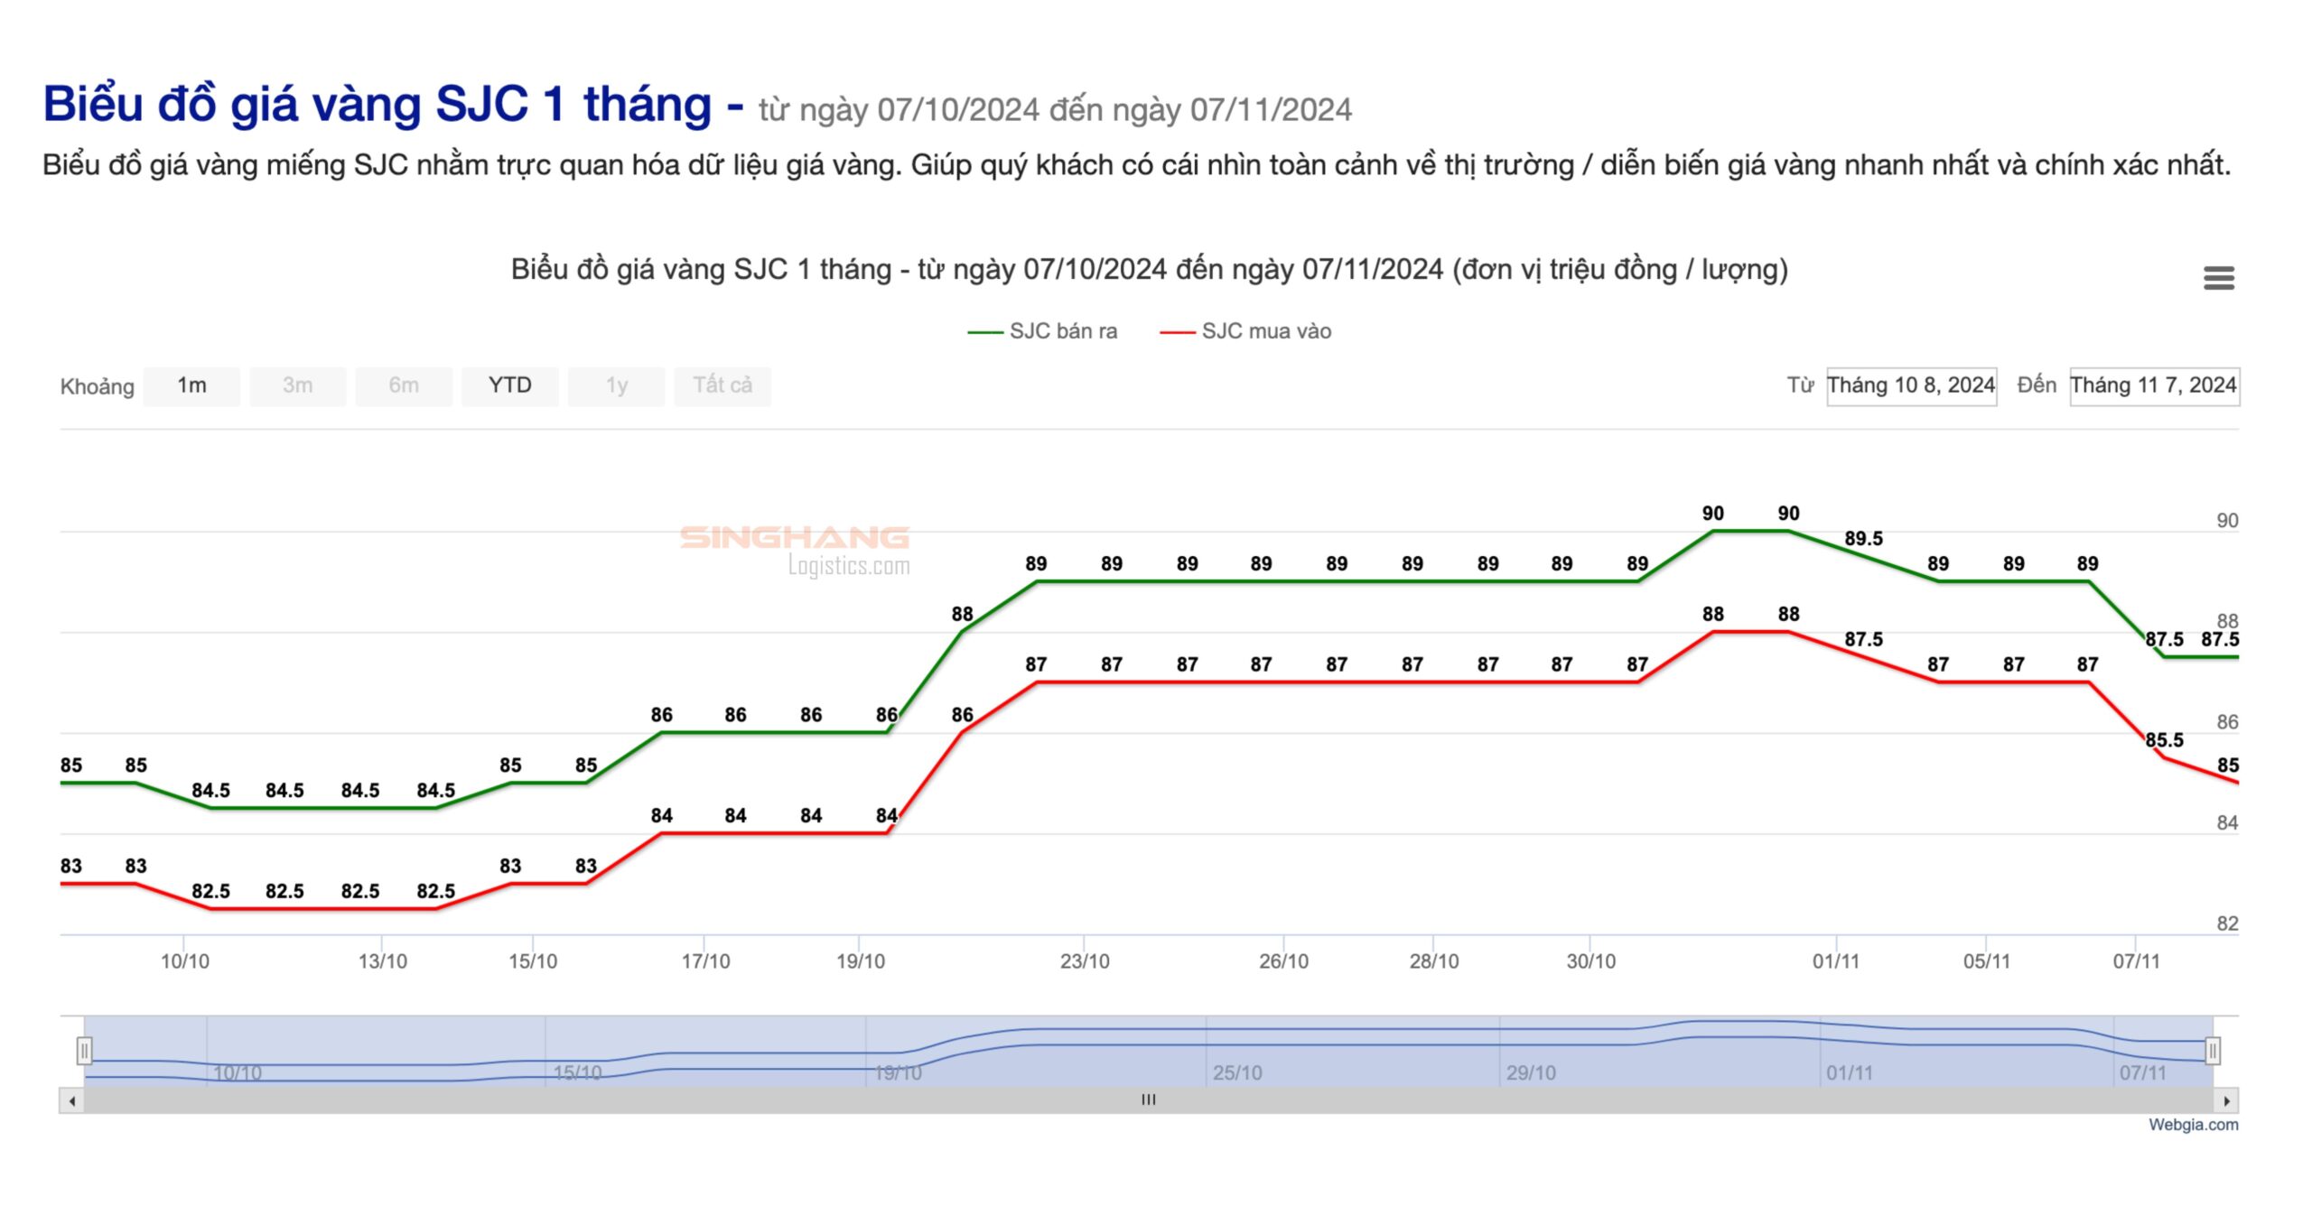Click the 17/10 x-axis date label

point(705,961)
